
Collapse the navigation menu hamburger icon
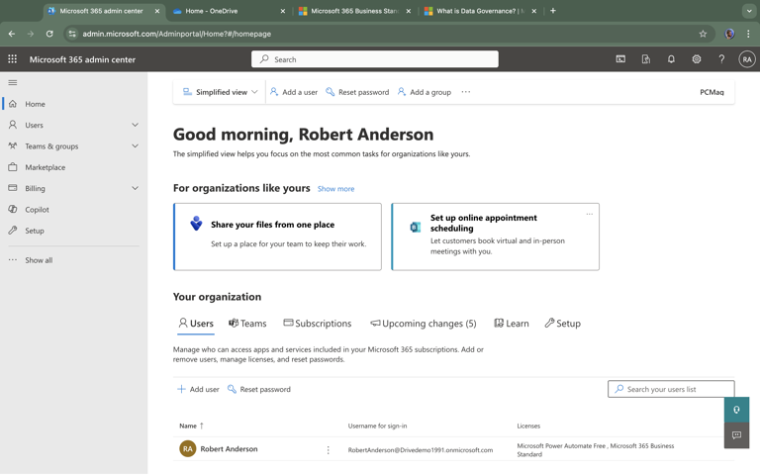[13, 82]
